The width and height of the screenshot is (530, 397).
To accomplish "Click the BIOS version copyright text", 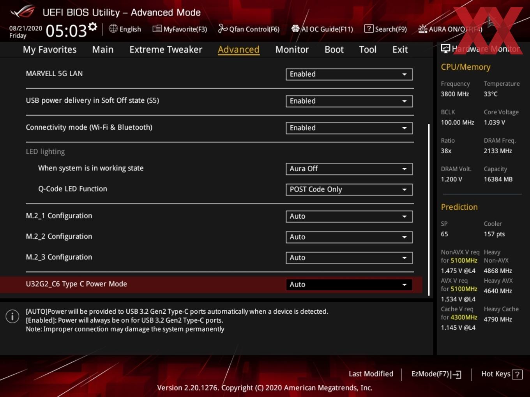I will (x=265, y=388).
